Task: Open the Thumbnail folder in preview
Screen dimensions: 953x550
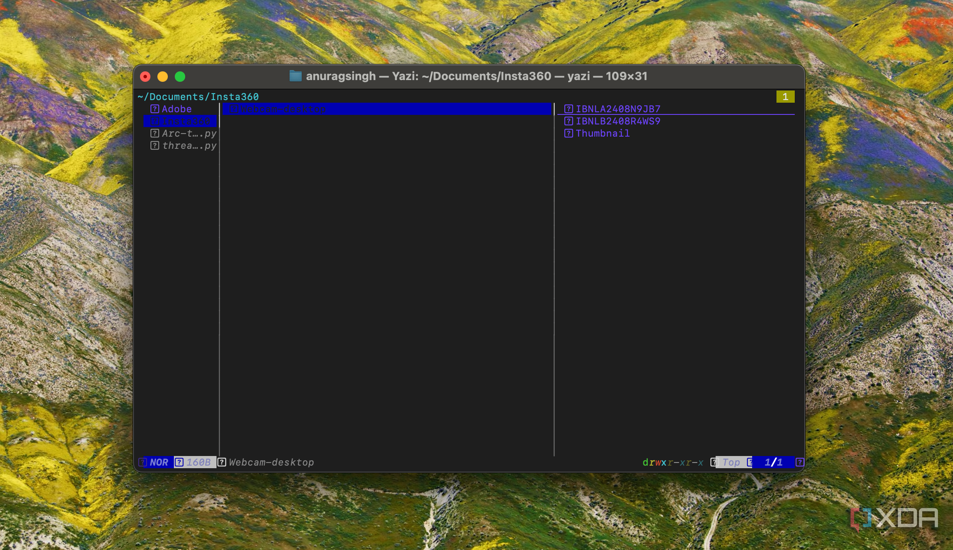Action: (603, 133)
